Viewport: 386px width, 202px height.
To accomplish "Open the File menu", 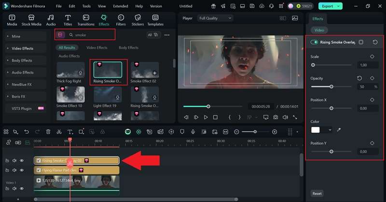I will tap(58, 6).
